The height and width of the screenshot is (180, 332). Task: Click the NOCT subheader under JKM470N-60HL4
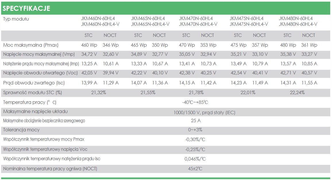[207, 35]
